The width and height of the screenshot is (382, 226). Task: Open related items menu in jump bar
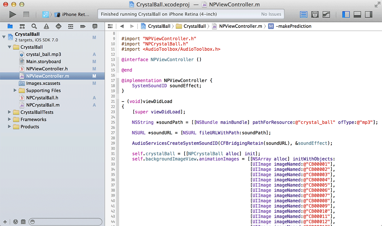(110, 26)
